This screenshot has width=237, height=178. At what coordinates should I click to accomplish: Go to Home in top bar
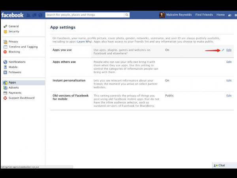point(220,15)
